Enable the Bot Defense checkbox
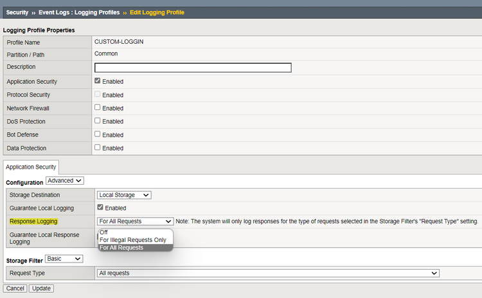The height and width of the screenshot is (298, 482). point(97,135)
